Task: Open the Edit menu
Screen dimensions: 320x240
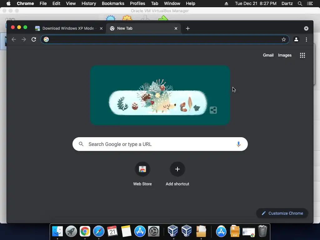Action: click(x=56, y=3)
